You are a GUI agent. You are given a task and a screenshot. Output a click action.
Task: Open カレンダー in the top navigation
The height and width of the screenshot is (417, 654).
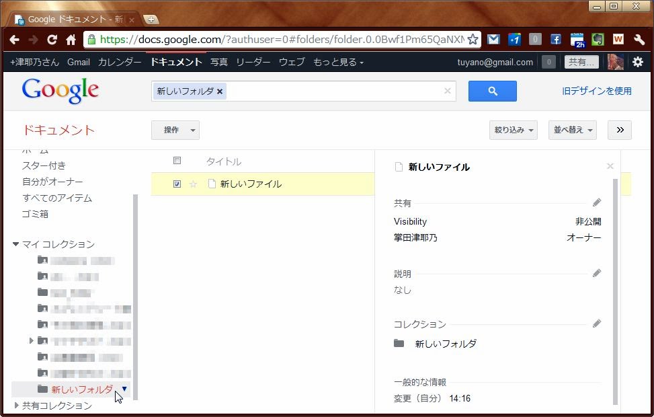[x=120, y=62]
